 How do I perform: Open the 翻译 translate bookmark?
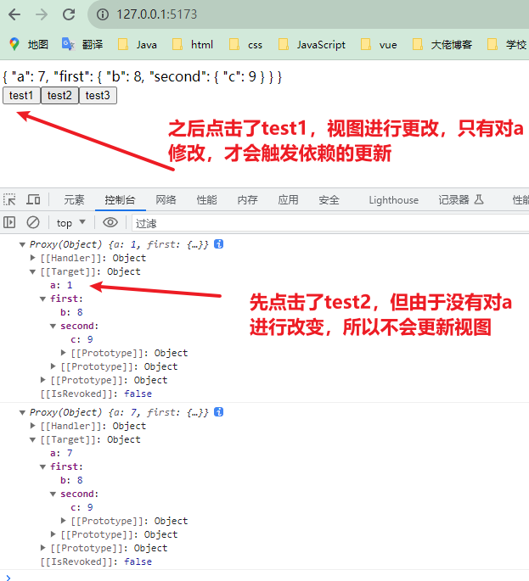tap(82, 44)
